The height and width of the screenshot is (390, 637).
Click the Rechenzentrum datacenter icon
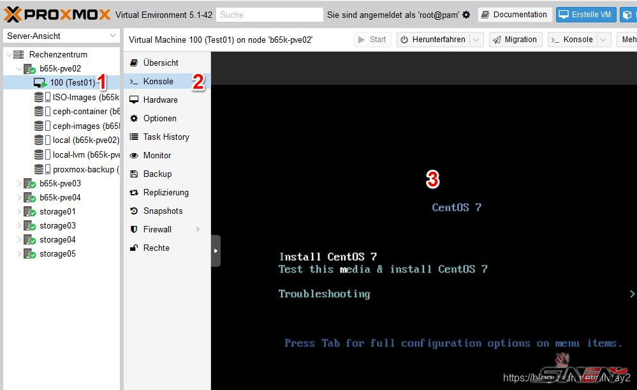pos(18,54)
